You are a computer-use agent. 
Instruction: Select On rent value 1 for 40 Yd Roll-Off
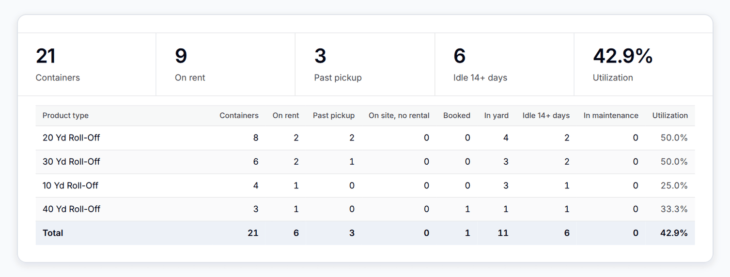[296, 209]
